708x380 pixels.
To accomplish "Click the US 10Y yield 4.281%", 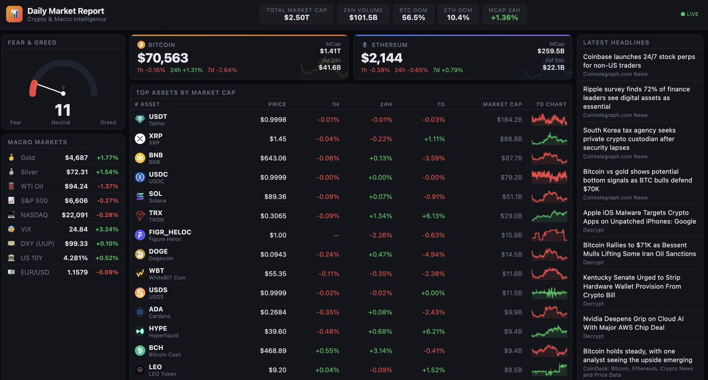I will [x=76, y=258].
